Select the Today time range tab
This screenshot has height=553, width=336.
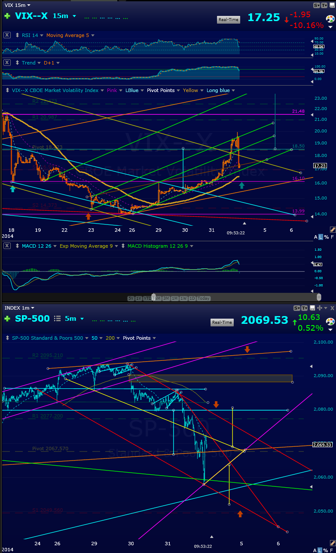[x=204, y=298]
